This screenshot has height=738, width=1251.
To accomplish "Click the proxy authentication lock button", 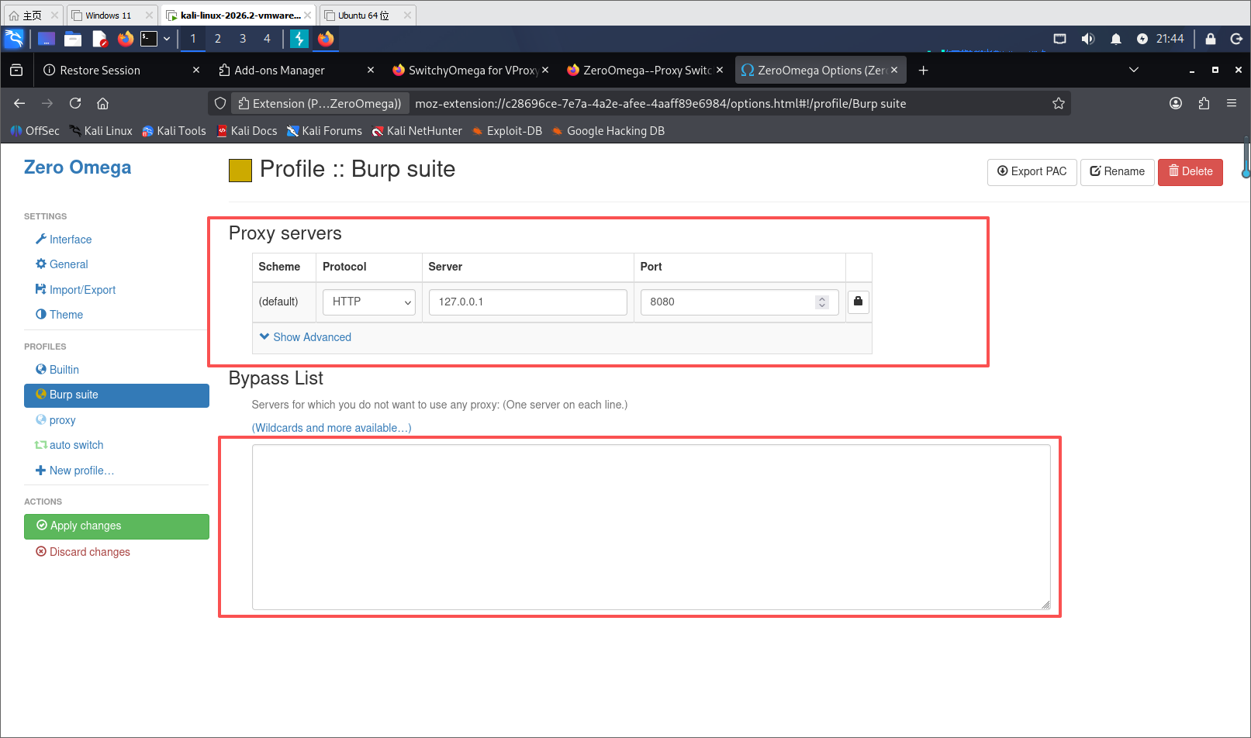I will [858, 302].
